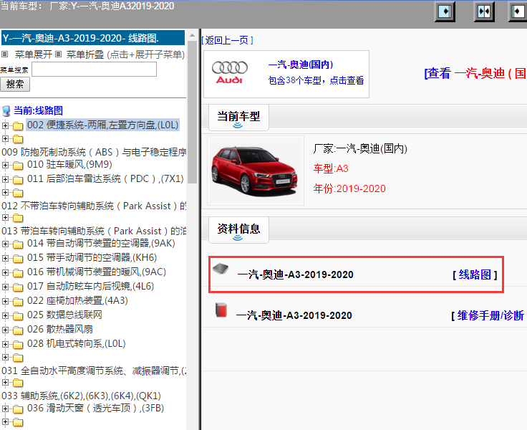The height and width of the screenshot is (430, 527).
Task: Click the scrollbar up arrow in tree panel
Action: [x=192, y=35]
